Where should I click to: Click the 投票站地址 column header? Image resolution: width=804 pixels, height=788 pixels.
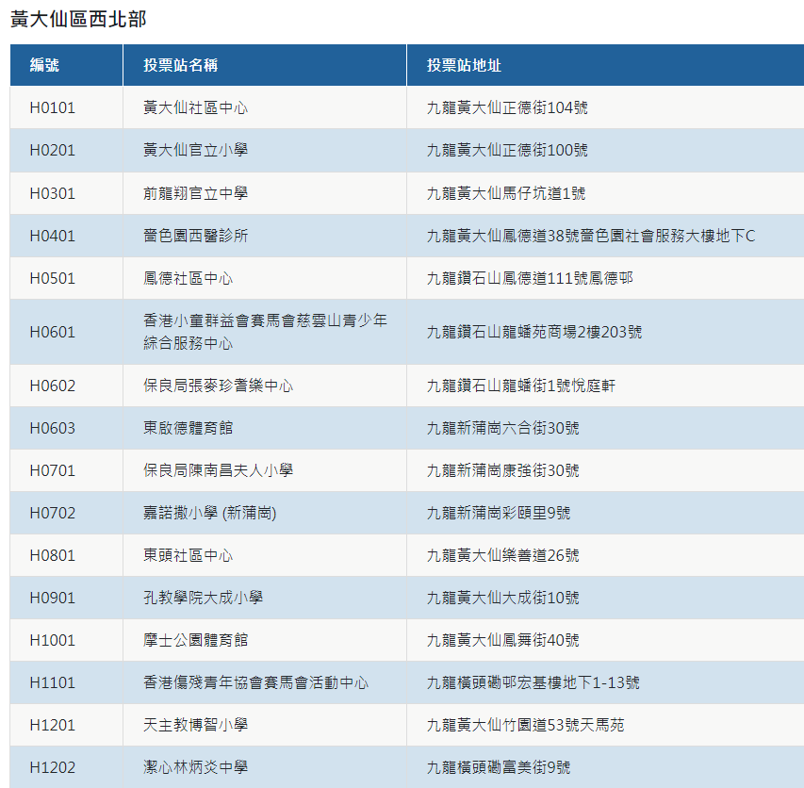click(x=463, y=65)
